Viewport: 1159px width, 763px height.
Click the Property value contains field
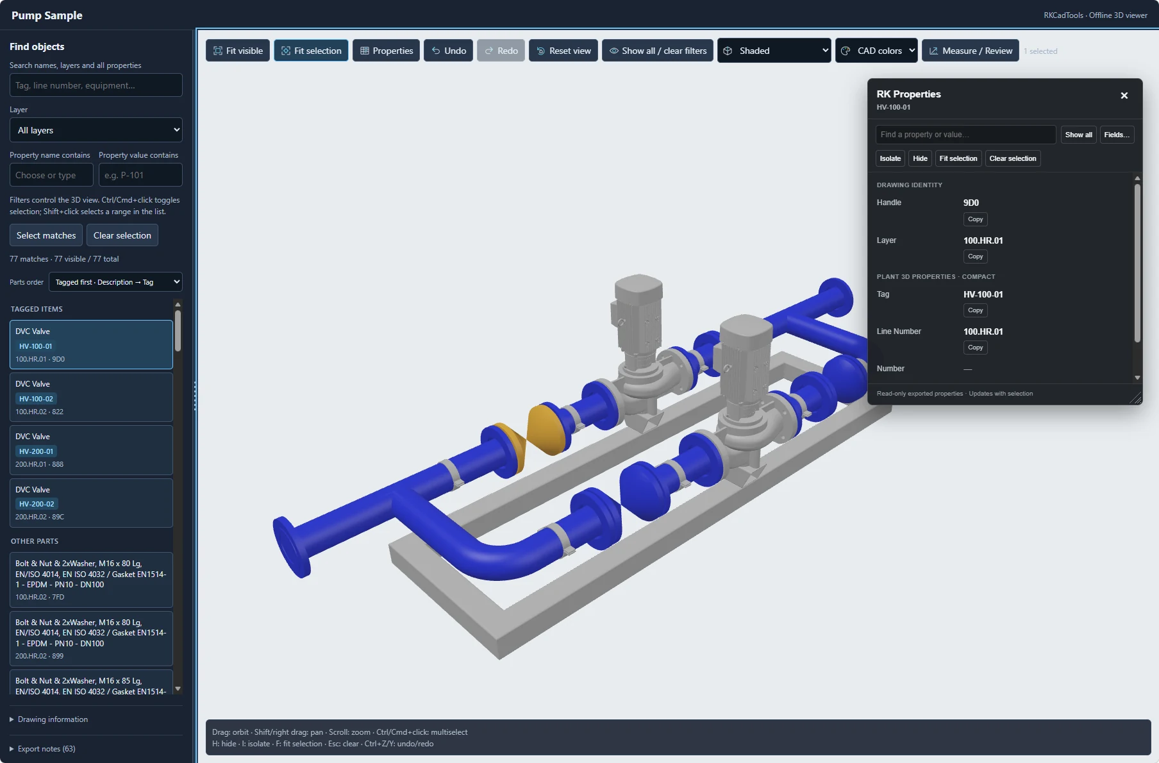pos(140,175)
